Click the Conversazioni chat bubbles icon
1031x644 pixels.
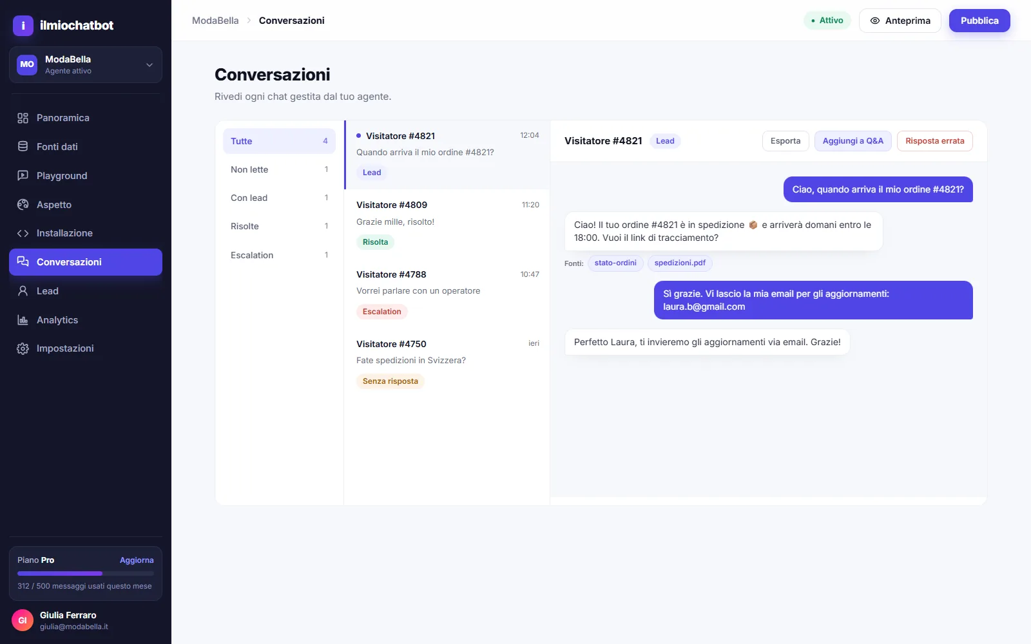click(x=23, y=262)
